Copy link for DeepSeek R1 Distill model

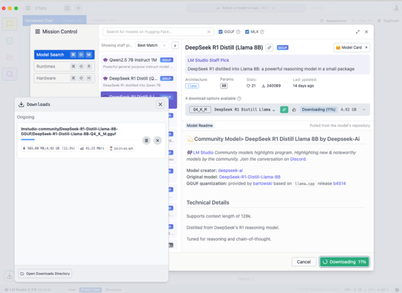tap(269, 47)
